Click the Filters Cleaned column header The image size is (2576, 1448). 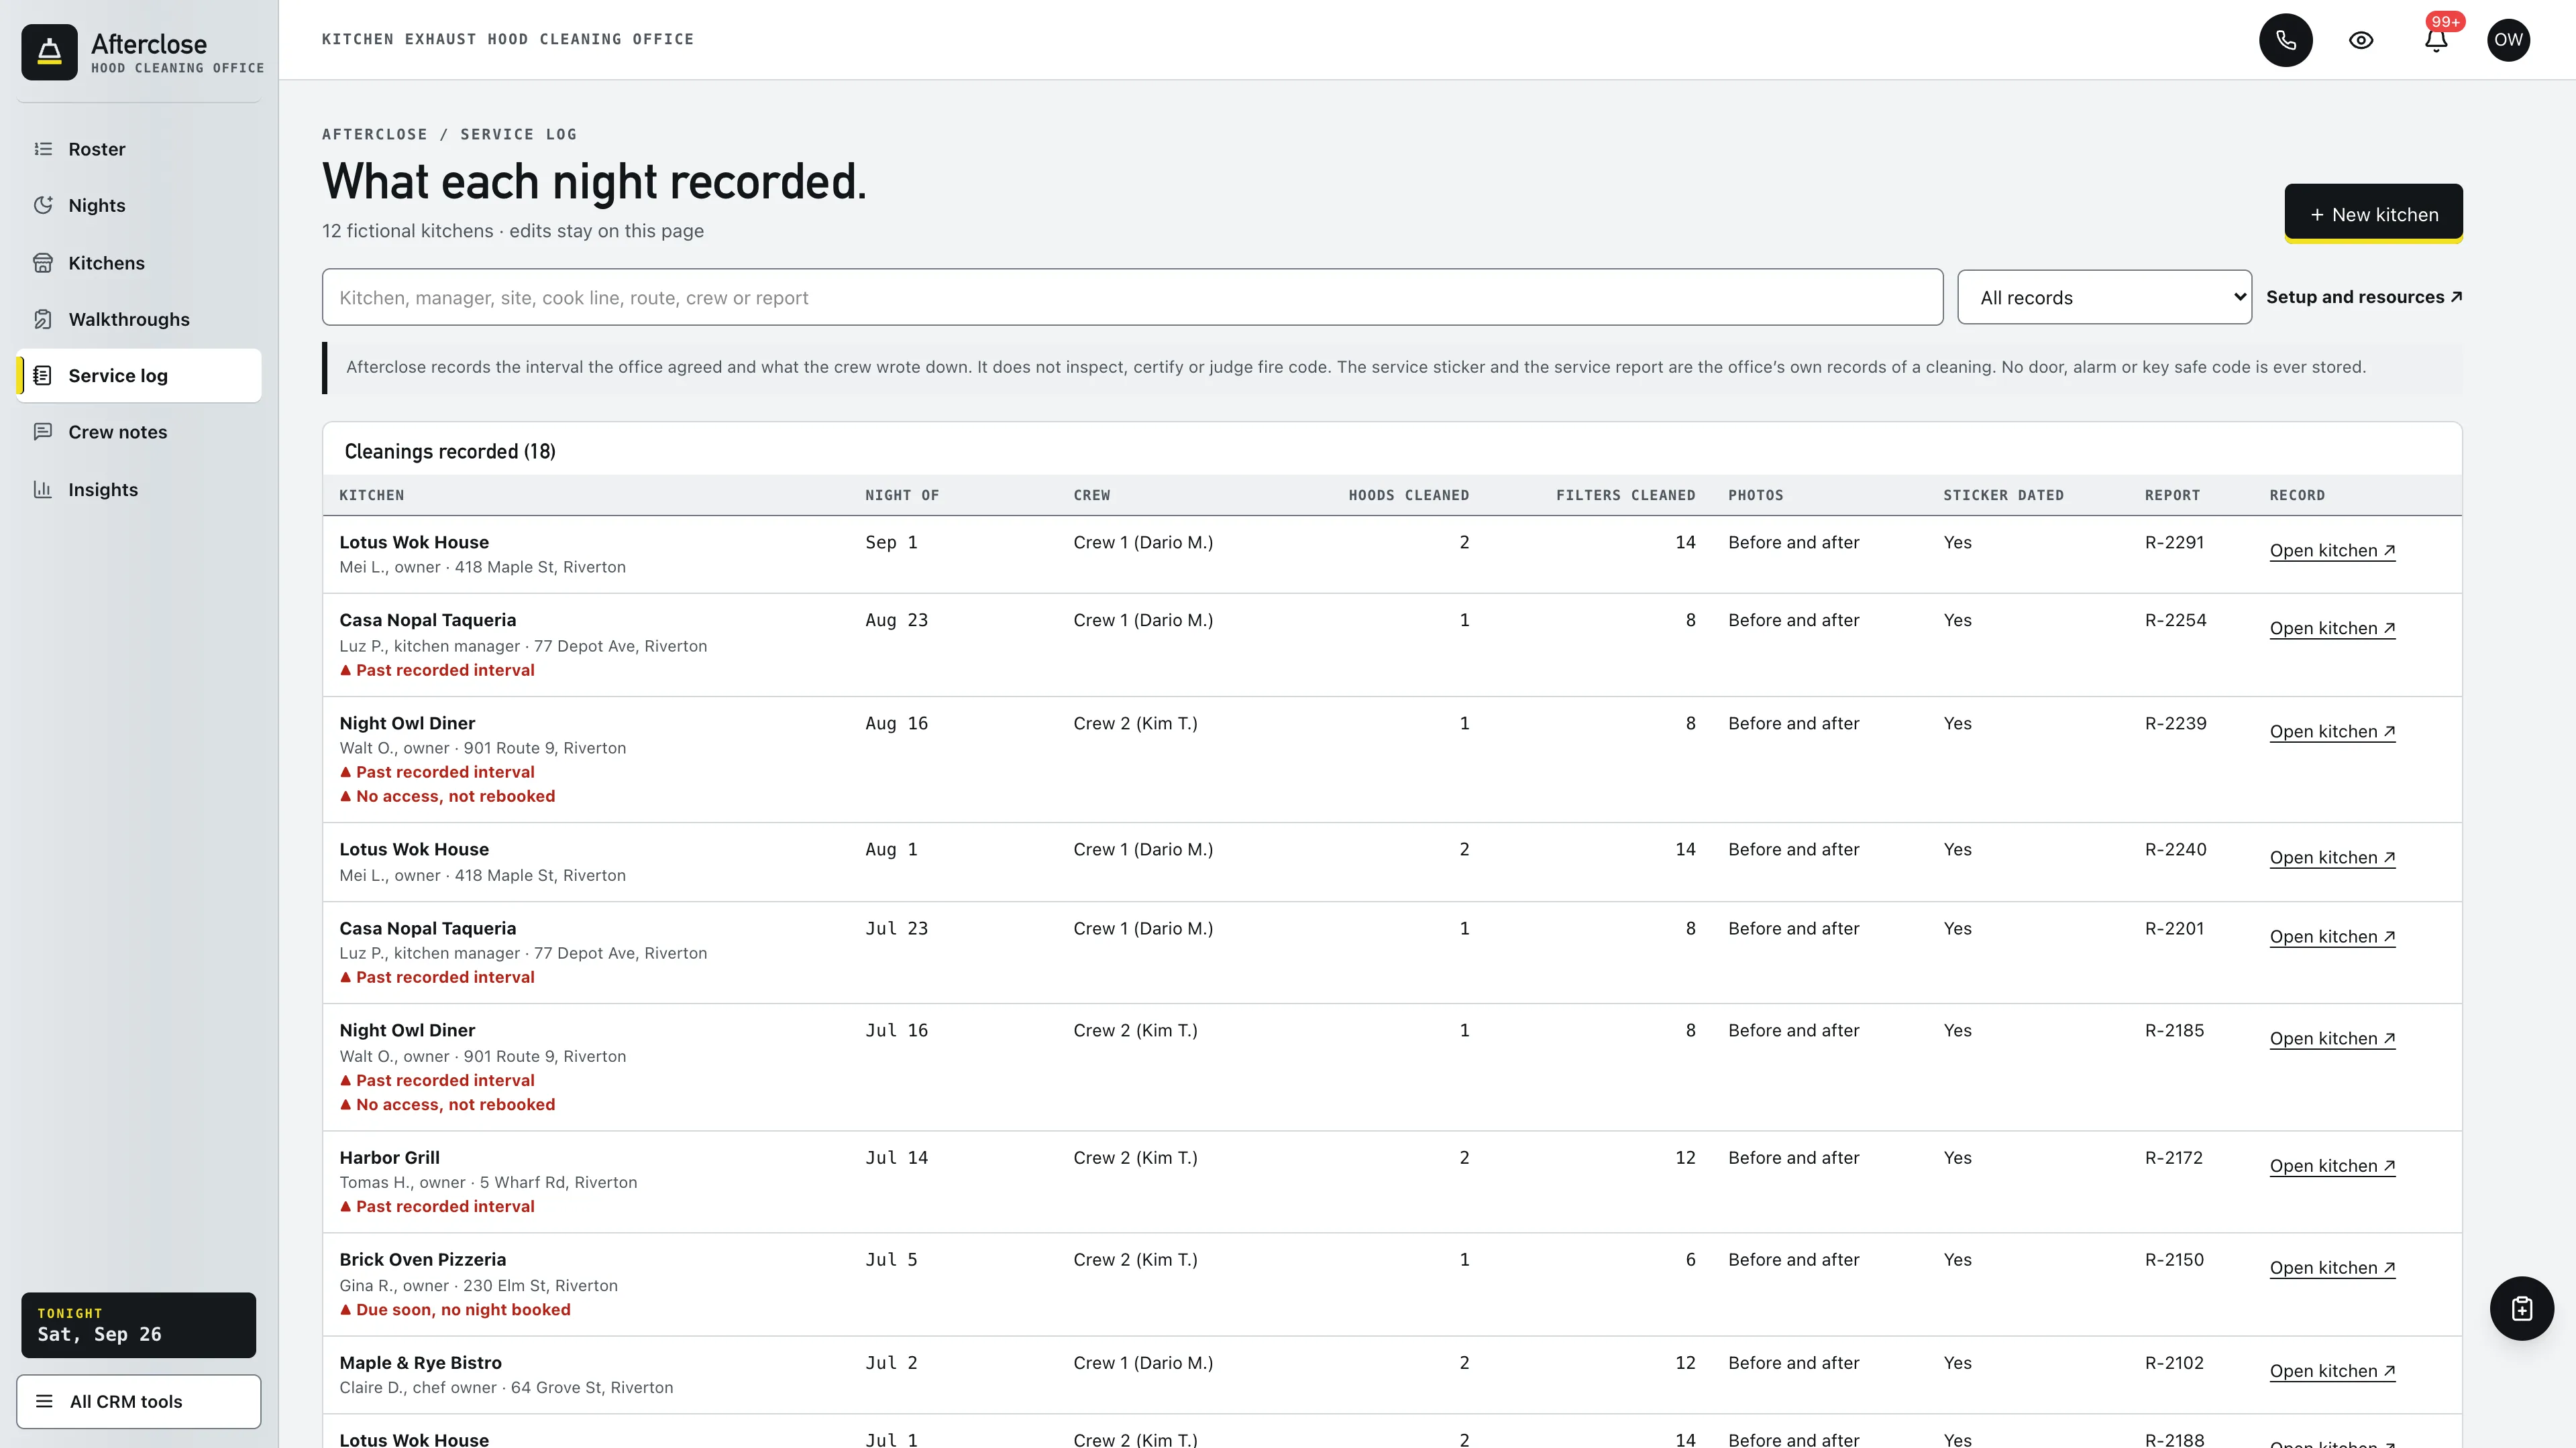pyautogui.click(x=1625, y=495)
